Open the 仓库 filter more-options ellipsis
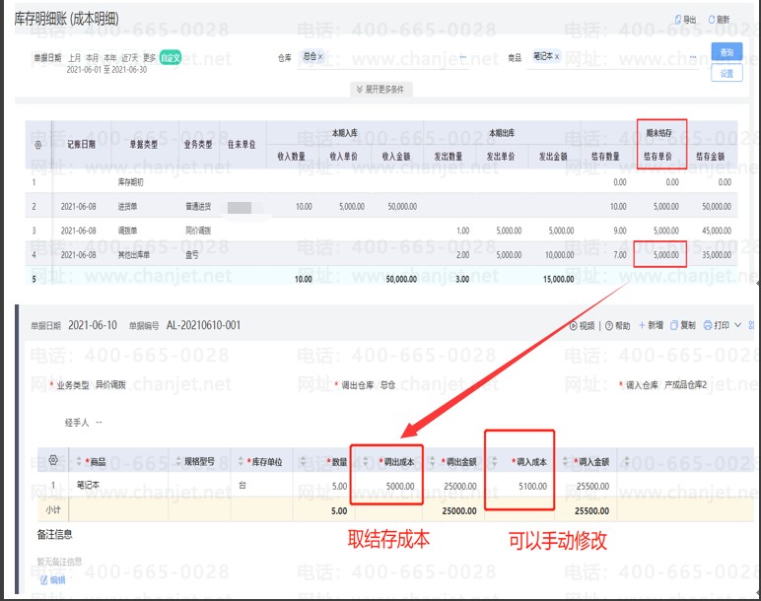Image resolution: width=761 pixels, height=601 pixels. [462, 57]
